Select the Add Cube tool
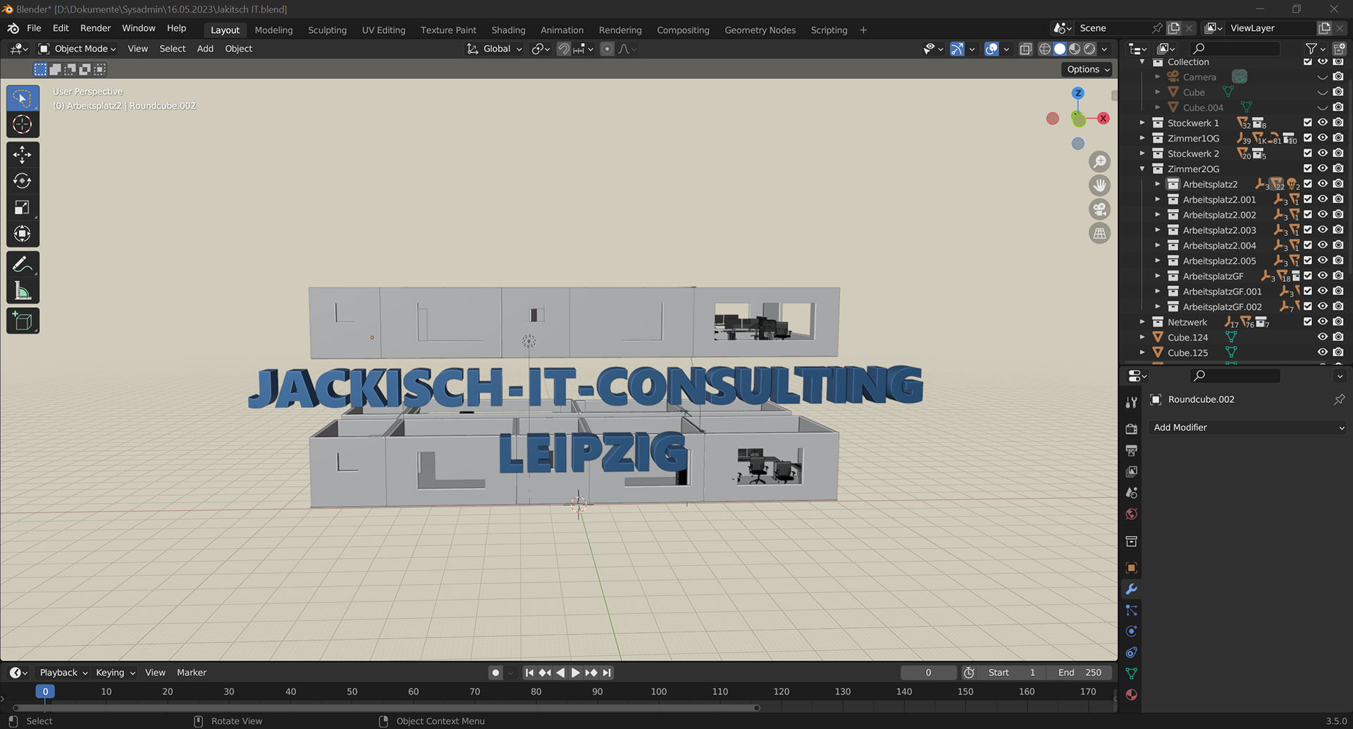1353x729 pixels. pos(23,321)
